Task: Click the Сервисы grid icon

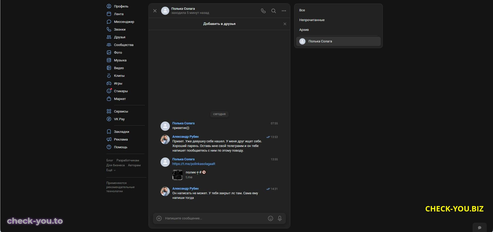Action: 109,111
